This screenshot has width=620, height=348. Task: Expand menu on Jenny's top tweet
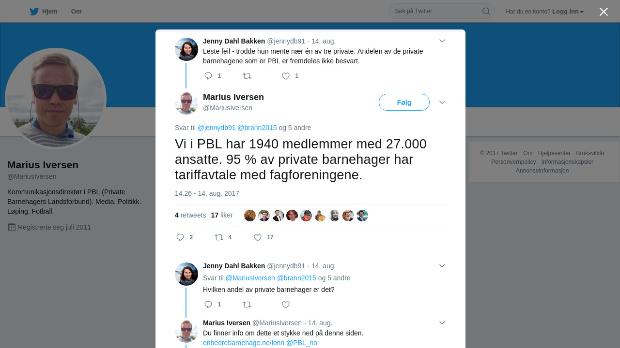click(x=442, y=41)
